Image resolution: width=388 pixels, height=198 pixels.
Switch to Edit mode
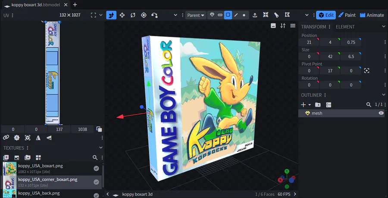326,15
